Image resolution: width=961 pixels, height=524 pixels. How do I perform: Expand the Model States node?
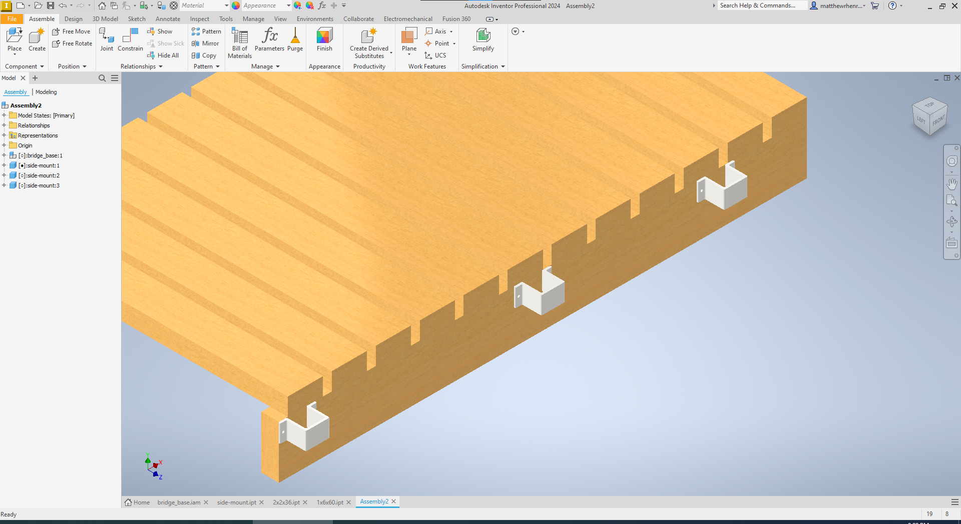[x=4, y=115]
